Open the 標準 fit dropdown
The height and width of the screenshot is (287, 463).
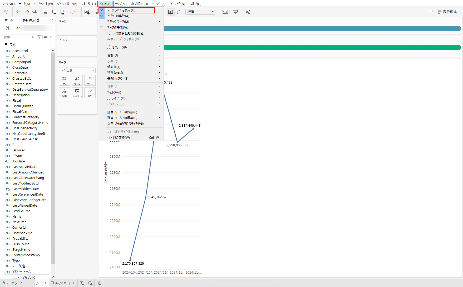(200, 12)
